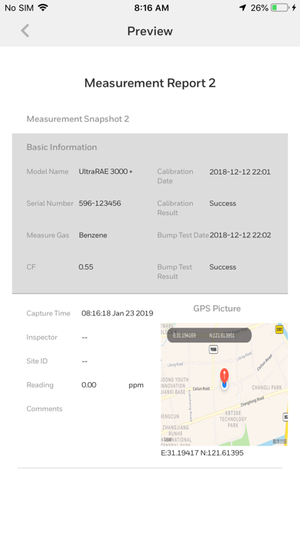Select the ppm unit text

136,385
